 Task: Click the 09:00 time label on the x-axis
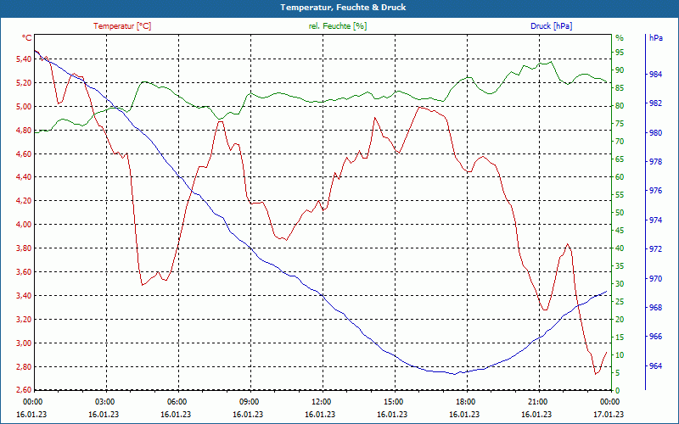coord(249,401)
